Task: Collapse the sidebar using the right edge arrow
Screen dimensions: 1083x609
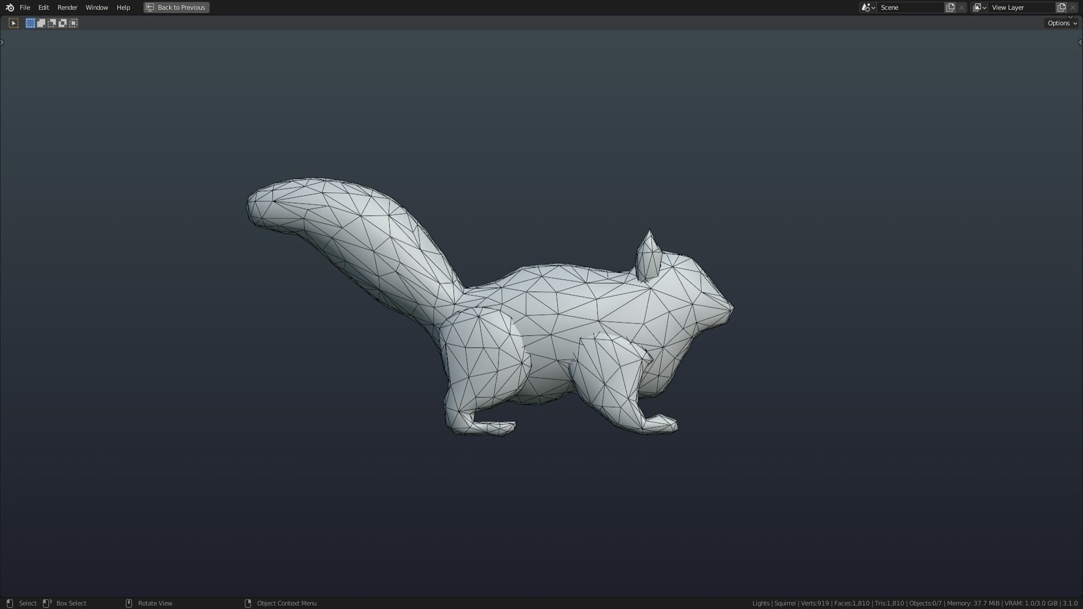Action: click(1080, 42)
